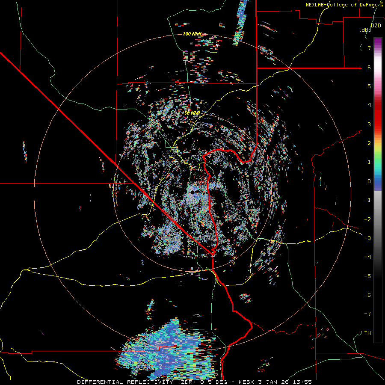Click the -3 value on the dB scale
Viewport: 385px width, 385px height.
point(367,238)
